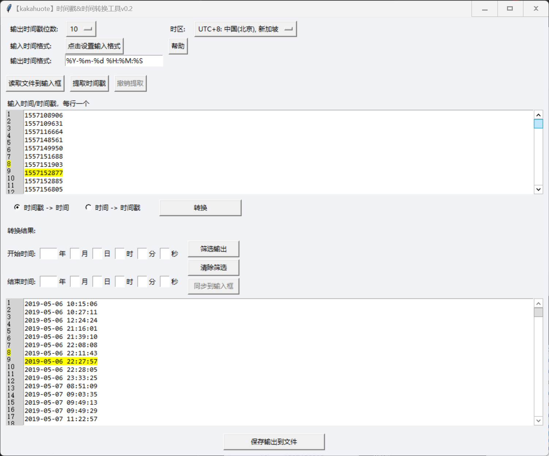Click 读取文件到输入框 button
549x456 pixels.
click(35, 84)
